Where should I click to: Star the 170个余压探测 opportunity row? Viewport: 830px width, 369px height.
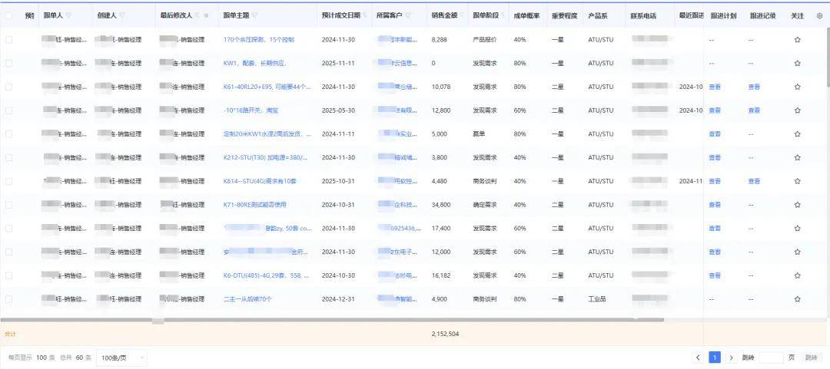(797, 40)
